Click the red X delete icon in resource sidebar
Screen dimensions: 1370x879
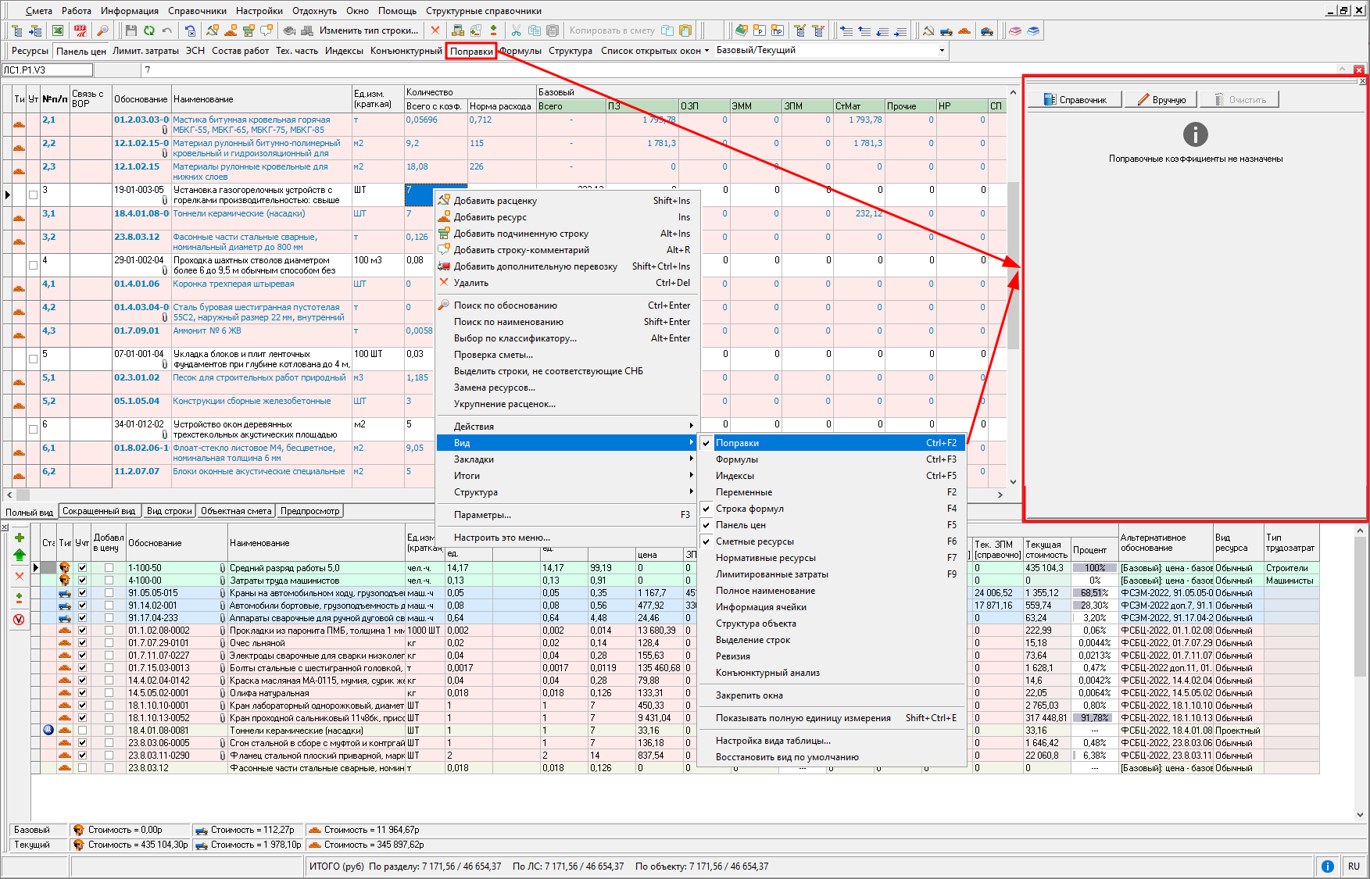coord(20,577)
